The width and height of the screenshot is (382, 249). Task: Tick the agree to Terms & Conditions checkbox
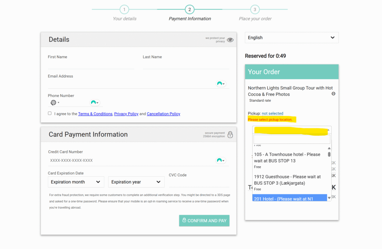(50, 113)
